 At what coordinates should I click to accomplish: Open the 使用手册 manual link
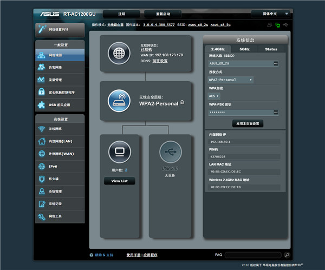(x=133, y=255)
